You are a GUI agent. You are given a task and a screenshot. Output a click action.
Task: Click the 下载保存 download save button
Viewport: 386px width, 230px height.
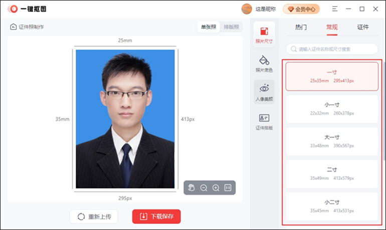[156, 216]
